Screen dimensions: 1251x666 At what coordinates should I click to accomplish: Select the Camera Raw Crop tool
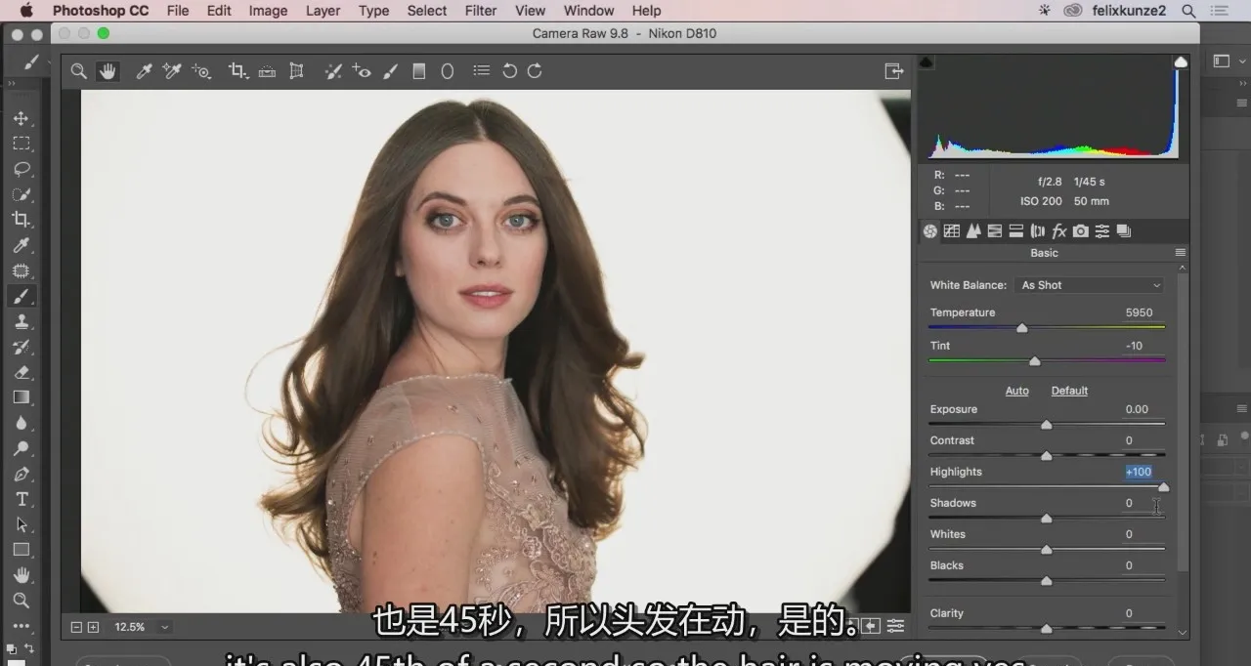(x=237, y=71)
